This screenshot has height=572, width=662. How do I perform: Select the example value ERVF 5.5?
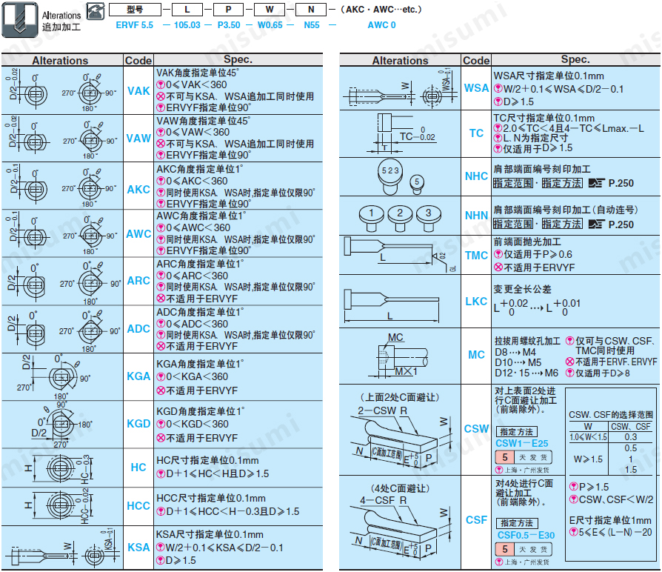pos(134,25)
